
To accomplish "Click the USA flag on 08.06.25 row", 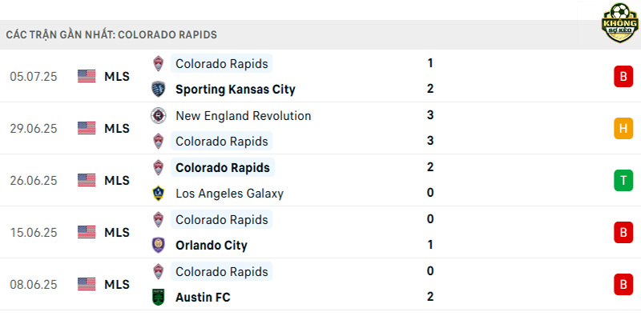I will coord(87,284).
